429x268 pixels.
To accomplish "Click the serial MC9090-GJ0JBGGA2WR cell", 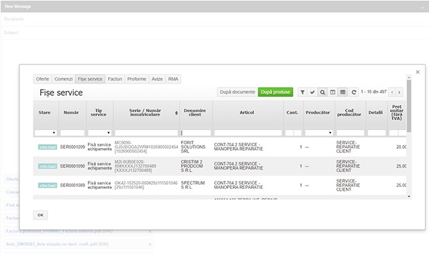I will [x=146, y=147].
